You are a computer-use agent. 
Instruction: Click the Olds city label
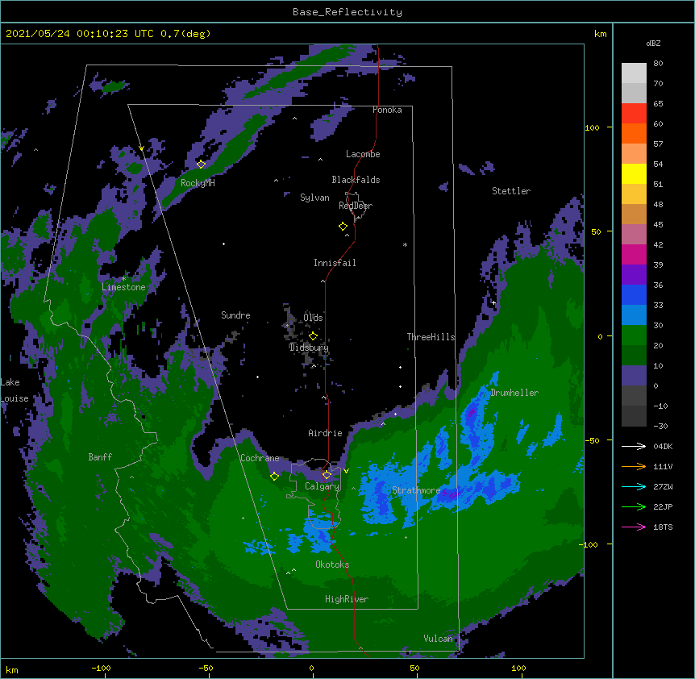(x=313, y=318)
